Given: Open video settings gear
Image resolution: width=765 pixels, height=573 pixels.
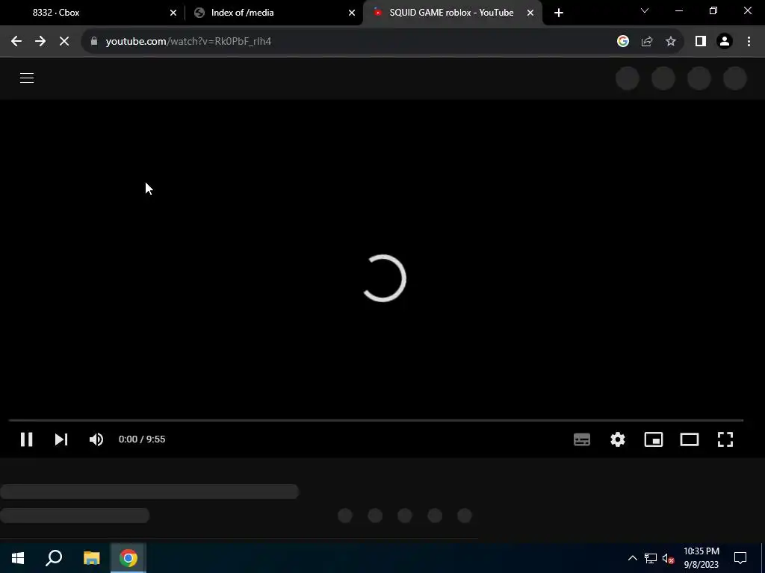Looking at the screenshot, I should 618,439.
